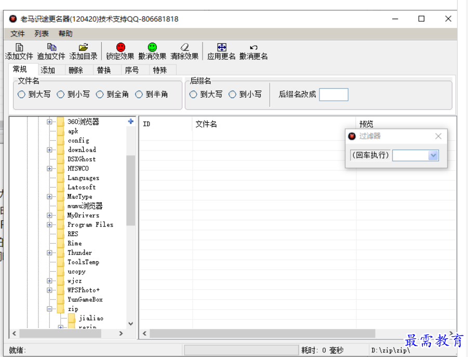Viewport: 468px width, 357px height.
Task: Select extension (后缀名) 到大写 radio button
Action: pos(193,95)
